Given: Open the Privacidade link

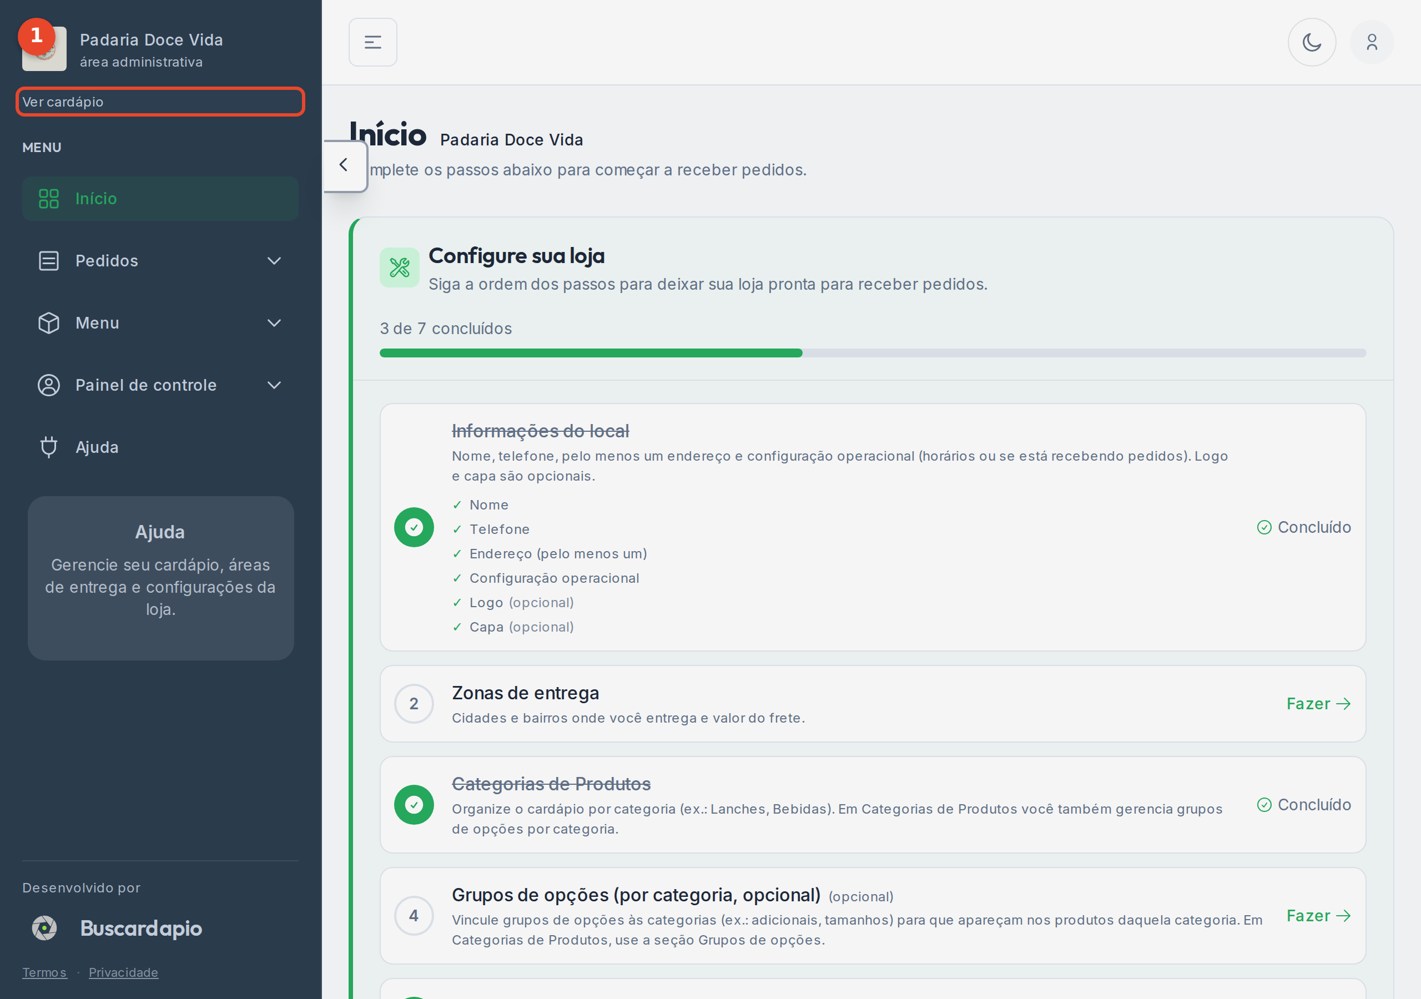Looking at the screenshot, I should click(123, 972).
